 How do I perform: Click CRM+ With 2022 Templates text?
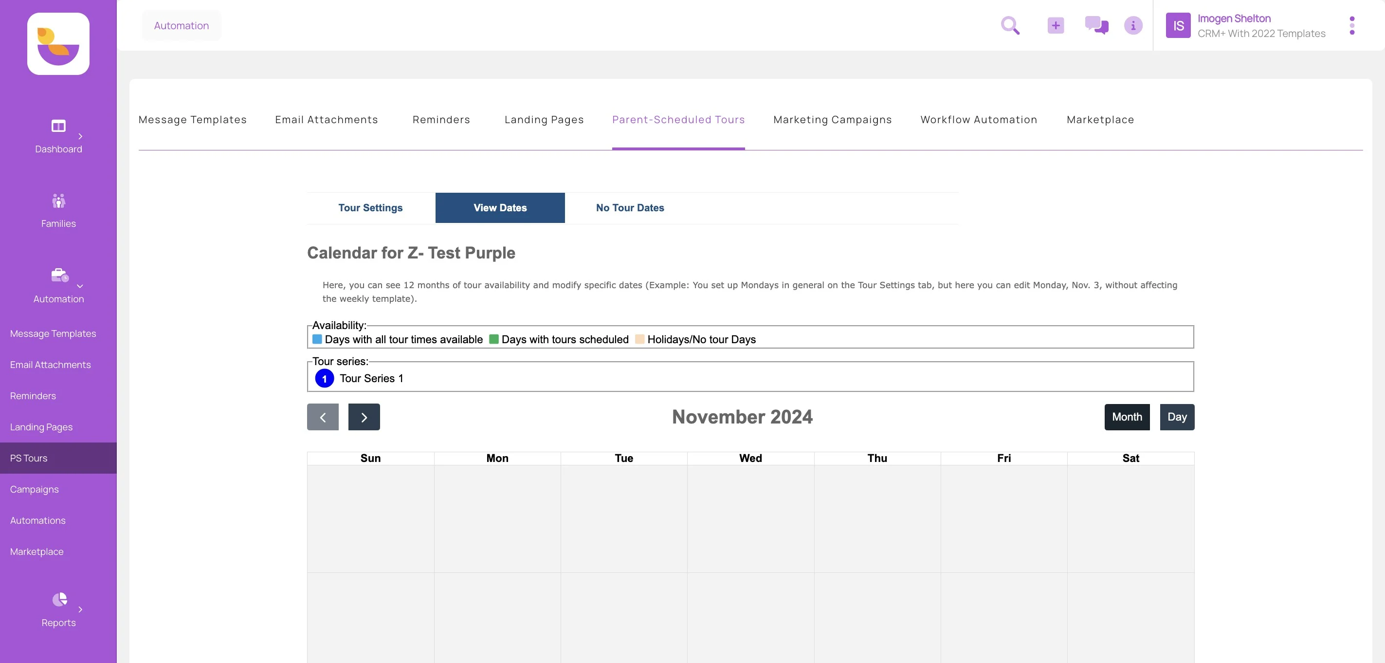[1261, 33]
